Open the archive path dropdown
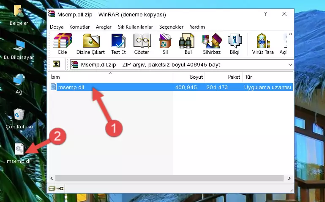 pyautogui.click(x=290, y=64)
